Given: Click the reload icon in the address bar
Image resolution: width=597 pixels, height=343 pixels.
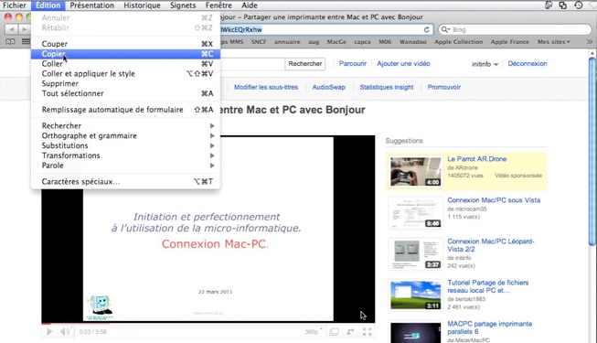Looking at the screenshot, I should pos(427,29).
